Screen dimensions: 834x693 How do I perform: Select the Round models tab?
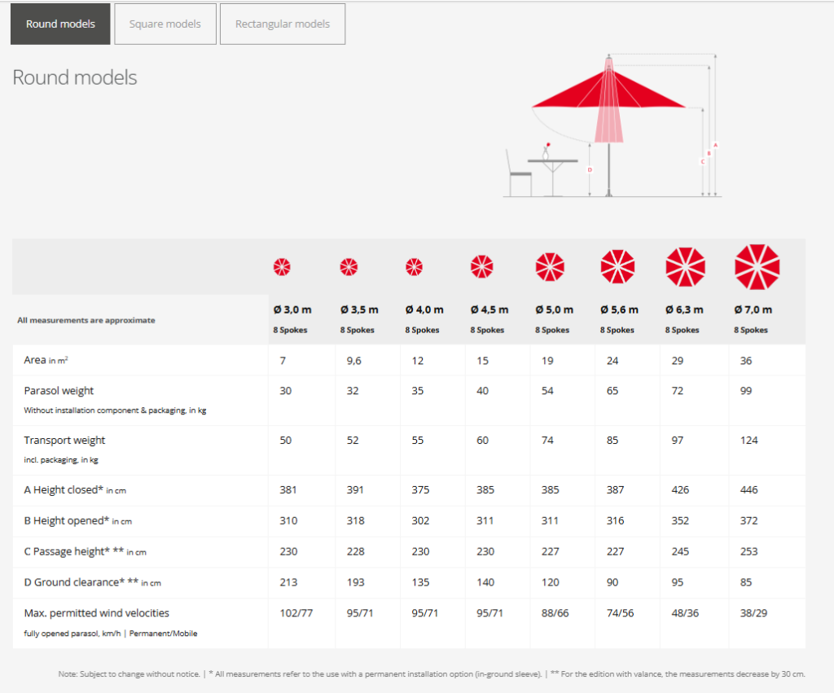(x=60, y=24)
